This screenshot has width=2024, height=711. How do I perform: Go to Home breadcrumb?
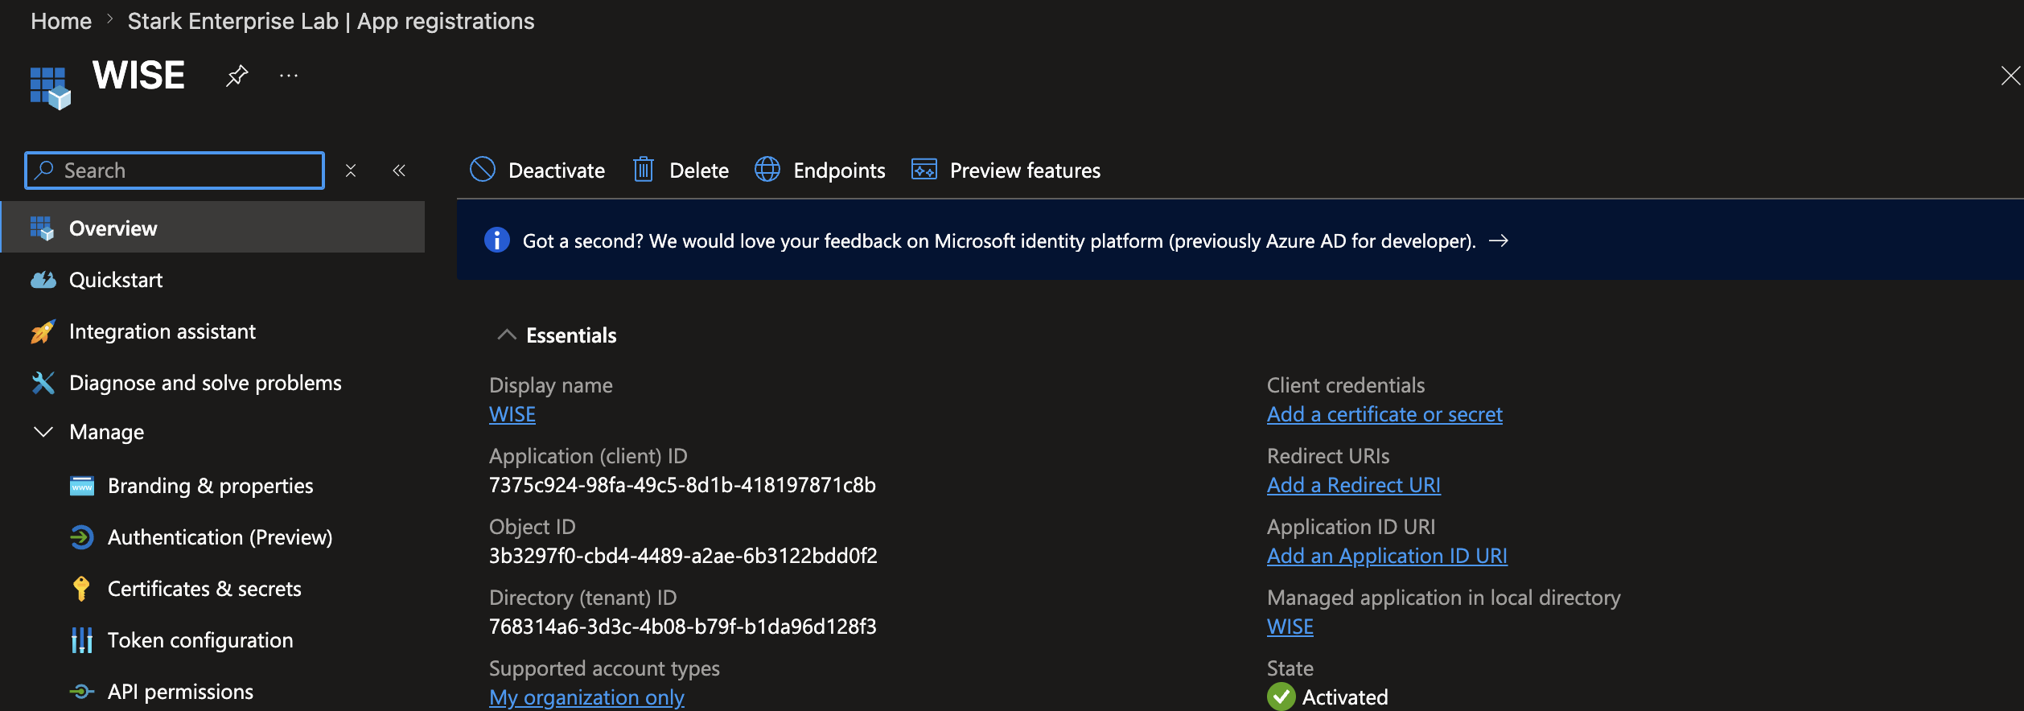pyautogui.click(x=61, y=21)
